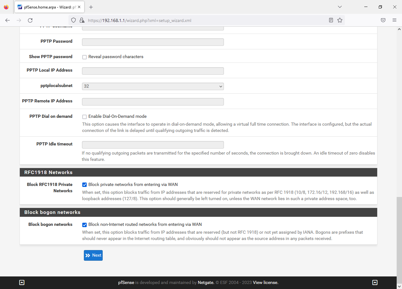Open the Firefox application menu
This screenshot has height=289, width=402.
tap(394, 20)
